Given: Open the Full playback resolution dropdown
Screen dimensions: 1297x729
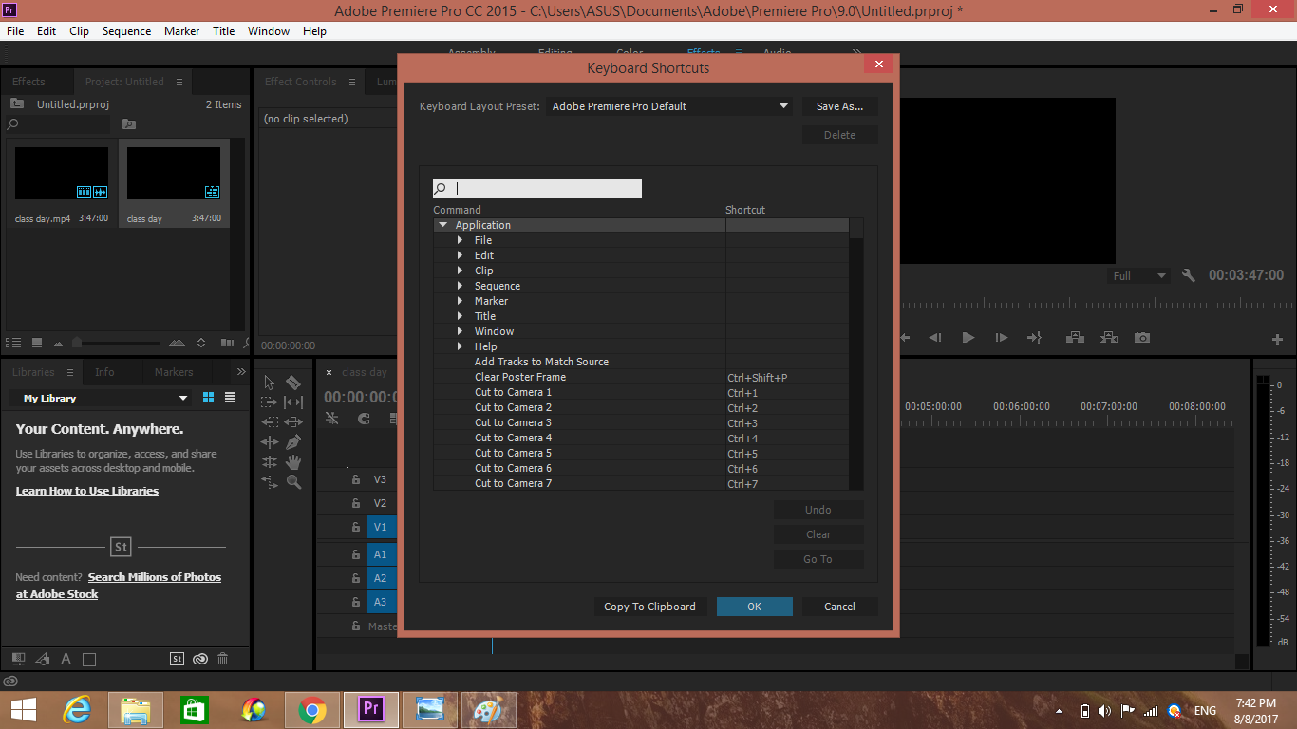Looking at the screenshot, I should (1139, 276).
